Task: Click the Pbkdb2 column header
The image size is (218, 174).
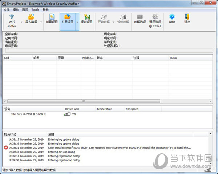Action: click(x=88, y=58)
